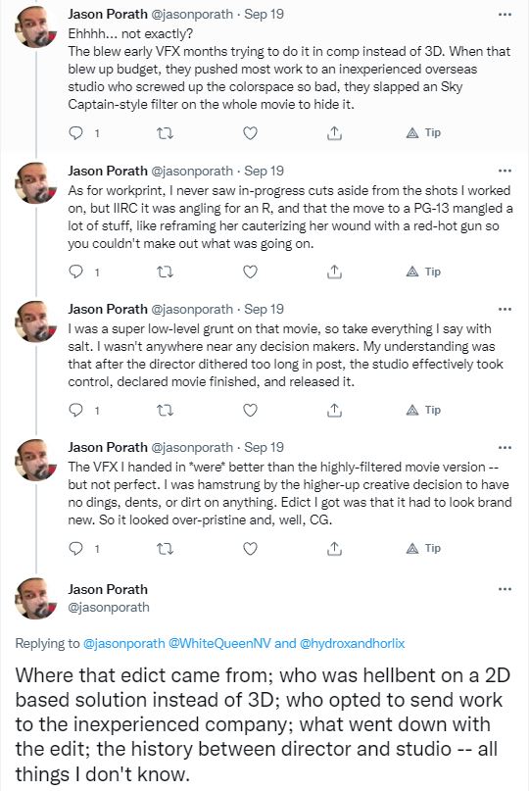Open the Sep 19 timestamp of third tweet

click(264, 309)
